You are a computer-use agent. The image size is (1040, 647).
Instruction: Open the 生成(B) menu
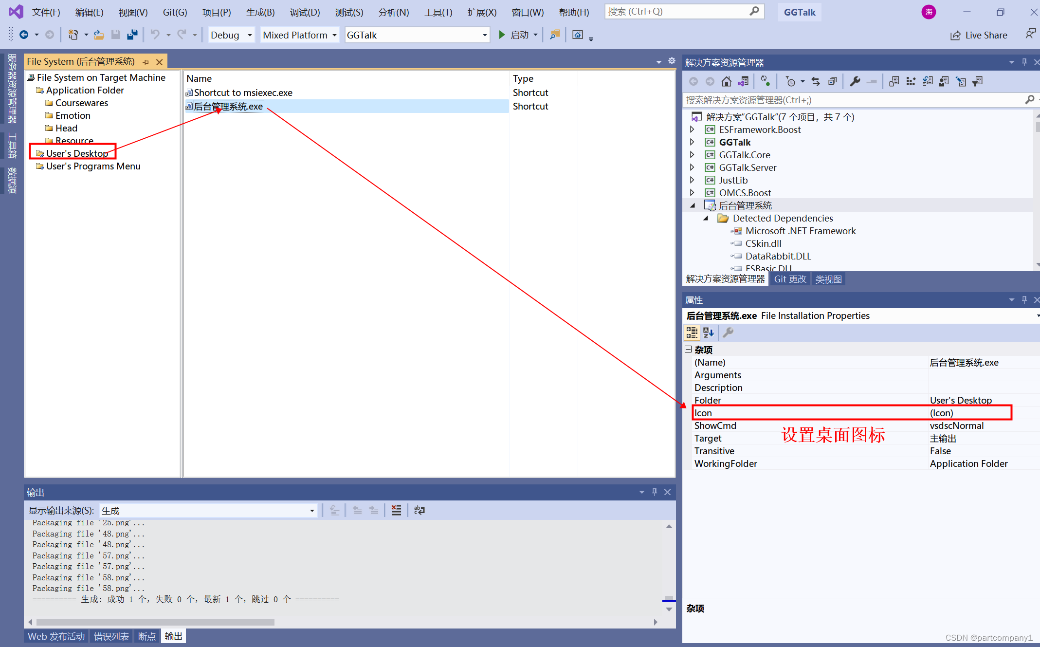point(260,12)
